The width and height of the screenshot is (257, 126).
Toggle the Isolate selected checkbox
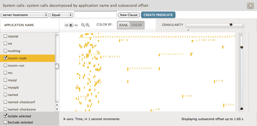5,116
